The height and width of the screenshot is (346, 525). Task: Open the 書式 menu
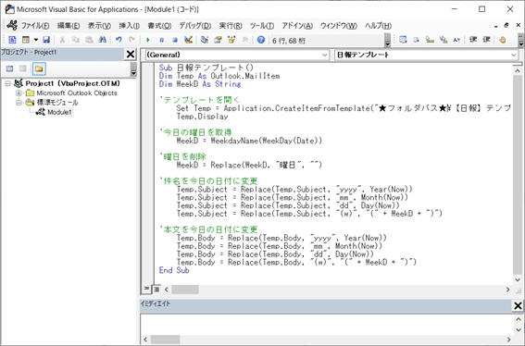(x=159, y=26)
